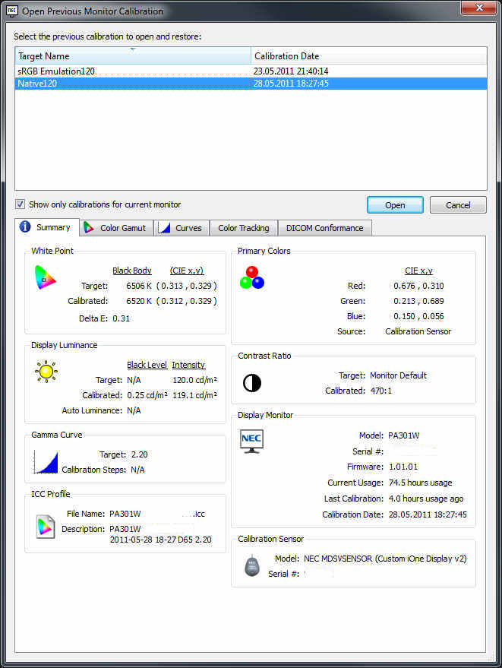Viewport: 502px width, 668px height.
Task: Toggle Show only calibrations for current monitor
Action: (x=21, y=204)
